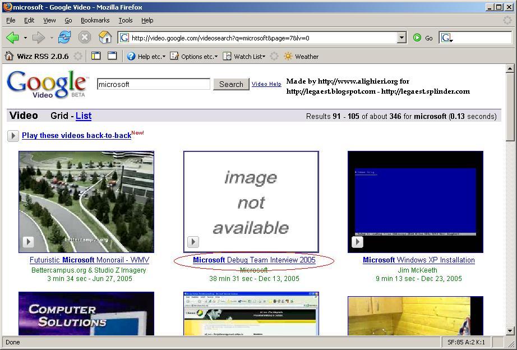Image resolution: width=517 pixels, height=350 pixels.
Task: Click the yellow wooden room video thumbnail
Action: click(416, 316)
